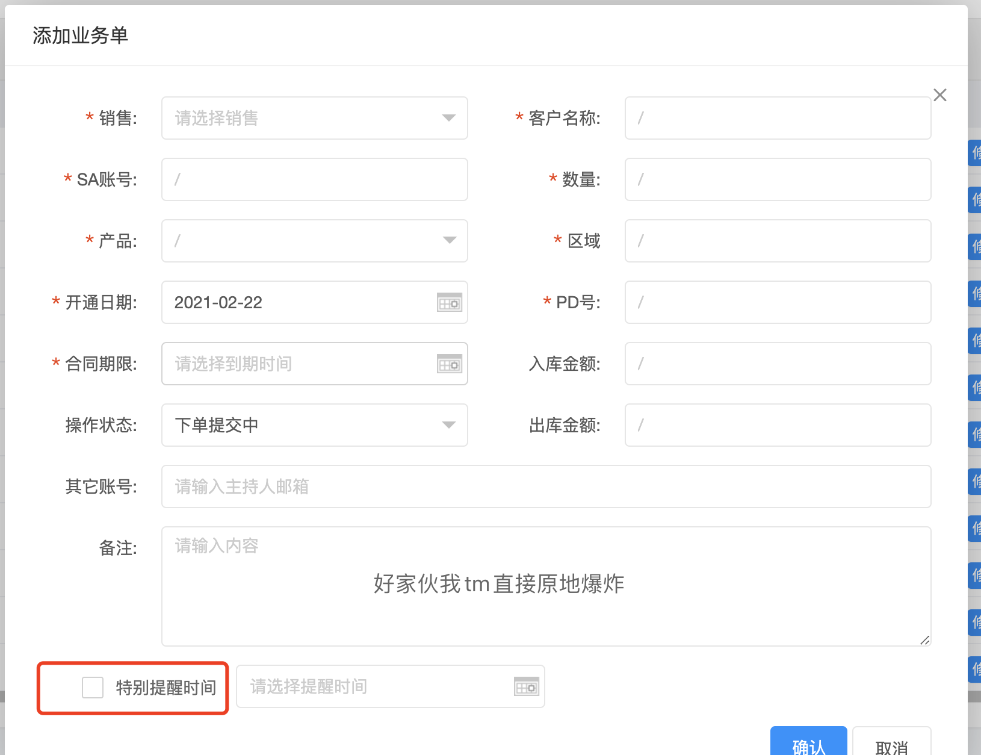Focus the 数量 input field
981x755 pixels.
778,179
